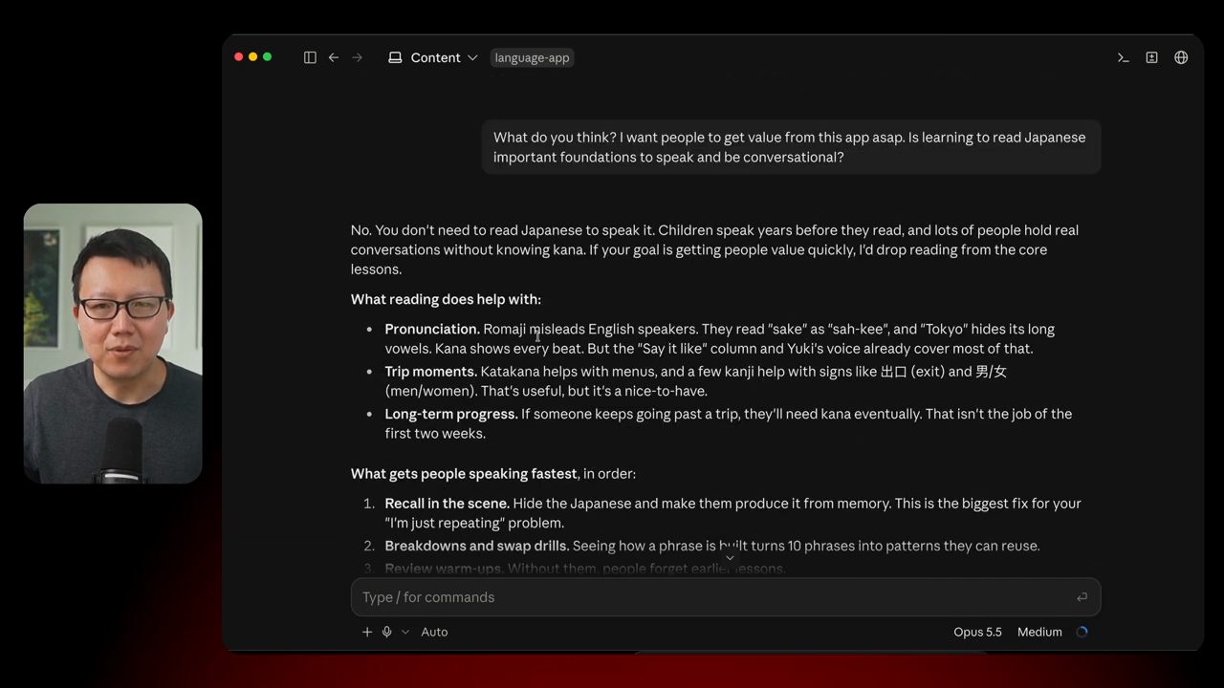
Task: Click the 'Recall in the scene.' list item
Action: (x=732, y=513)
